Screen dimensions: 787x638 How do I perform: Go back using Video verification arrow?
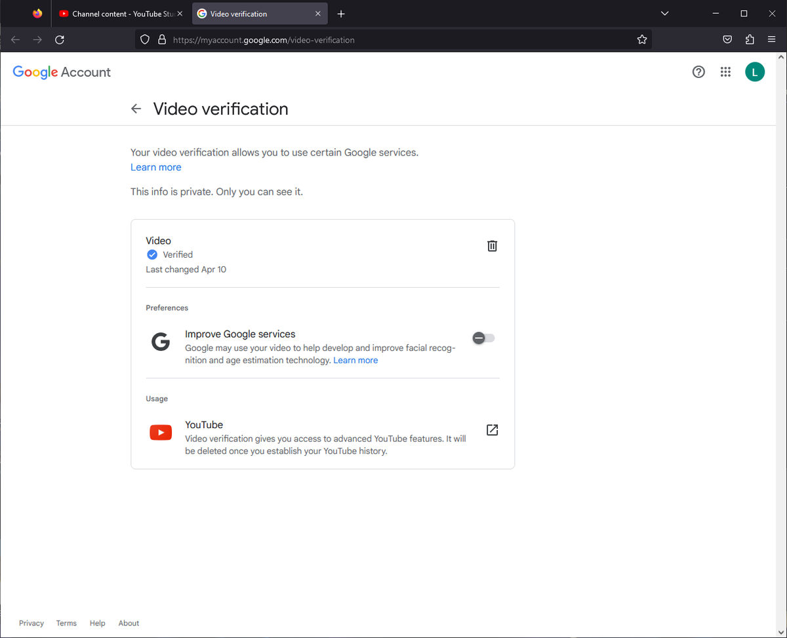[136, 109]
